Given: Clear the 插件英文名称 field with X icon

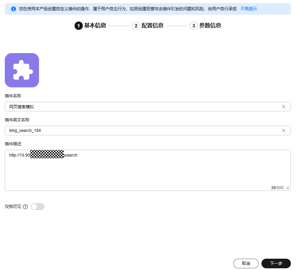Looking at the screenshot, I should 284,131.
